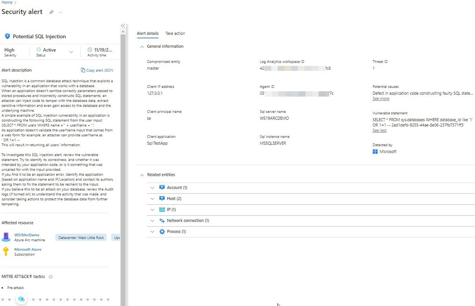This screenshot has height=306, width=475.
Task: Expand the Account (1) related entity
Action: (x=152, y=187)
